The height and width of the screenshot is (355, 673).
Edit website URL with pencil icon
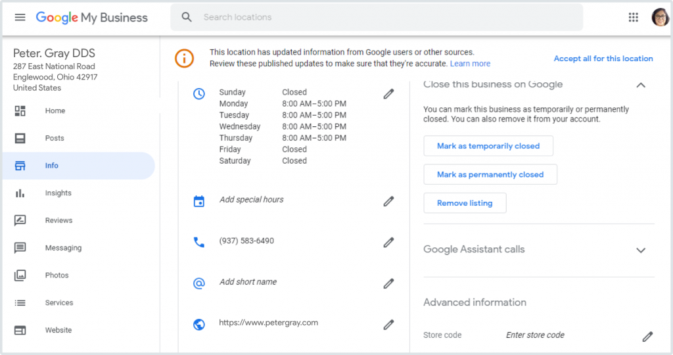388,325
